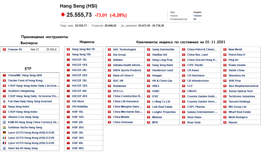Click the red down arrow beside the index value
The width and height of the screenshot is (261, 152).
63,15
